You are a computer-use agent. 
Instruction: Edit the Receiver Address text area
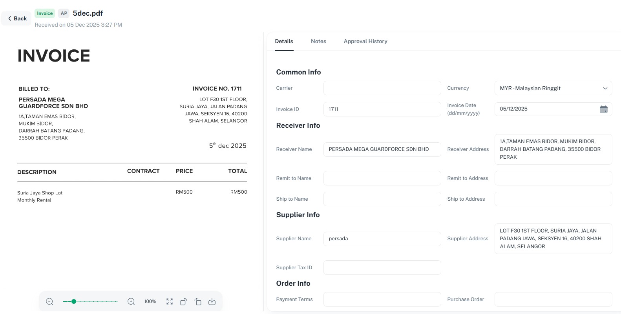pyautogui.click(x=553, y=149)
